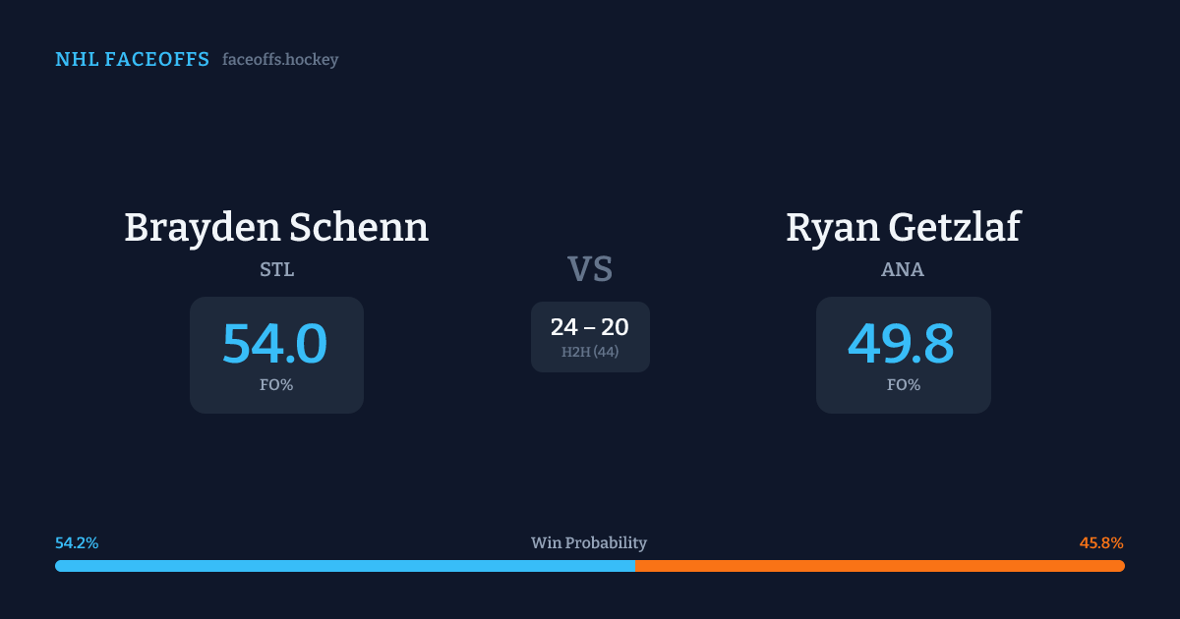Click the blue win probability segment
Image resolution: width=1180 pixels, height=619 pixels.
344,566
